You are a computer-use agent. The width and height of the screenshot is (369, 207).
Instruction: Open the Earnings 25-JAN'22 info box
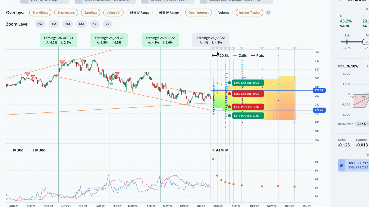tap(109, 40)
